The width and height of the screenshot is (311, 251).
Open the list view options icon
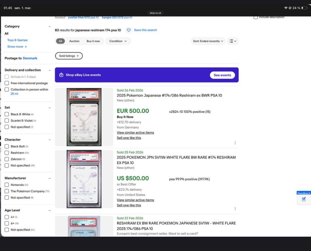[233, 41]
